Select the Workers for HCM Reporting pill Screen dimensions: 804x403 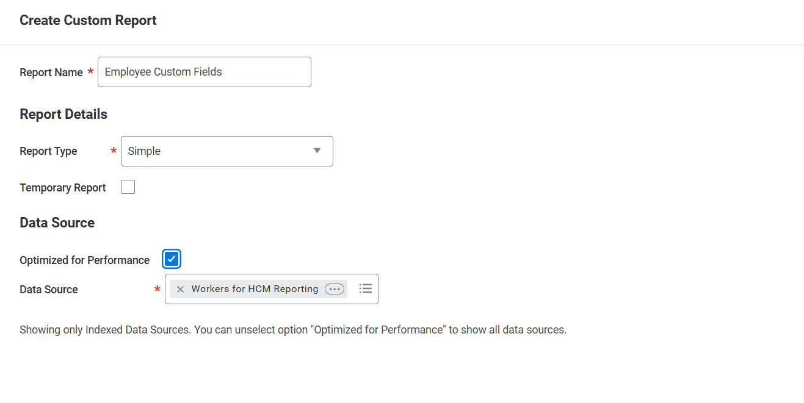point(255,288)
